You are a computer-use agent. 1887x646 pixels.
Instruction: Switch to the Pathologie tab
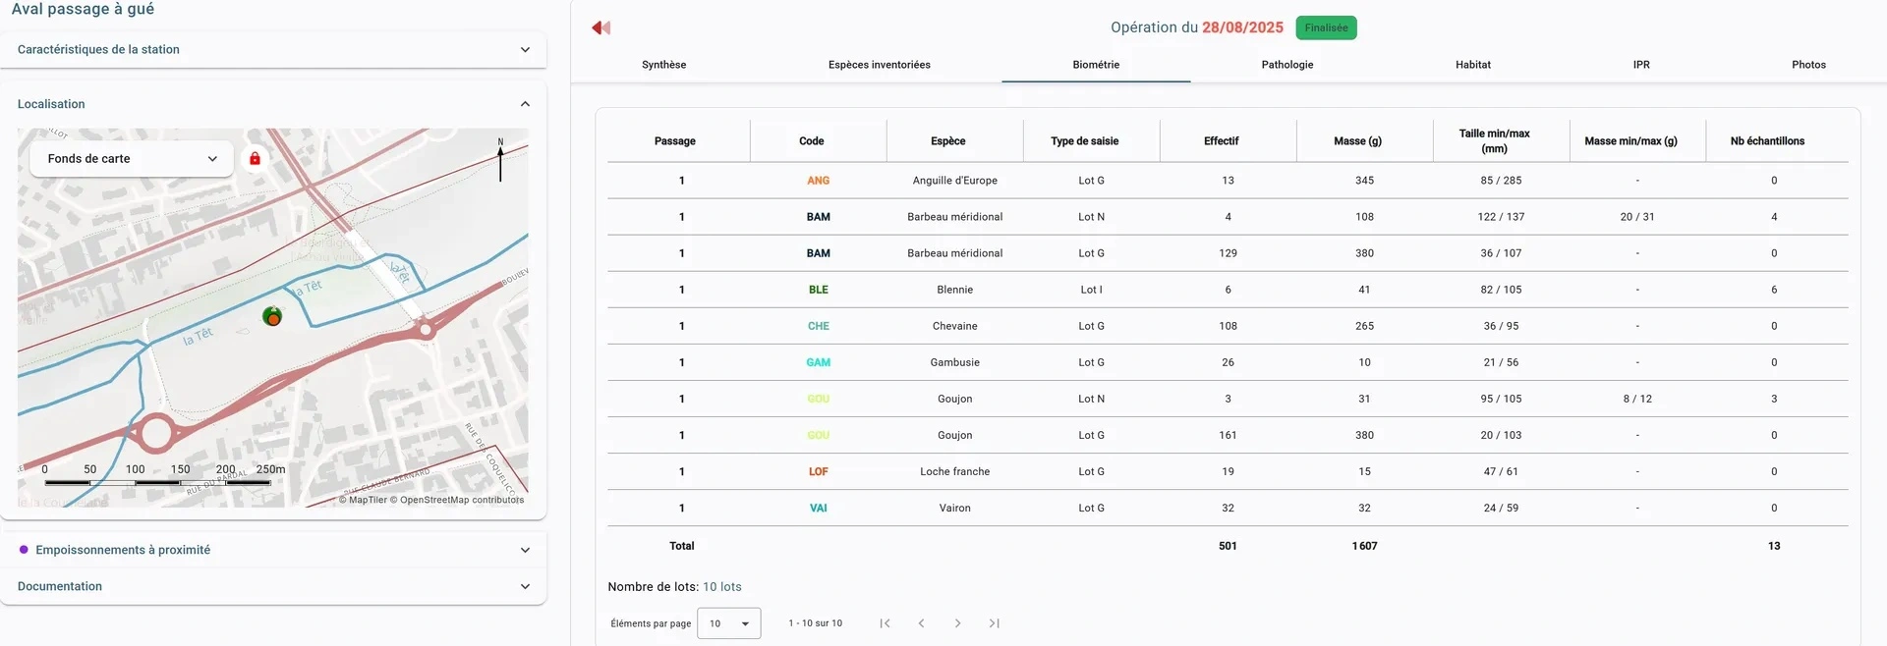tap(1287, 65)
